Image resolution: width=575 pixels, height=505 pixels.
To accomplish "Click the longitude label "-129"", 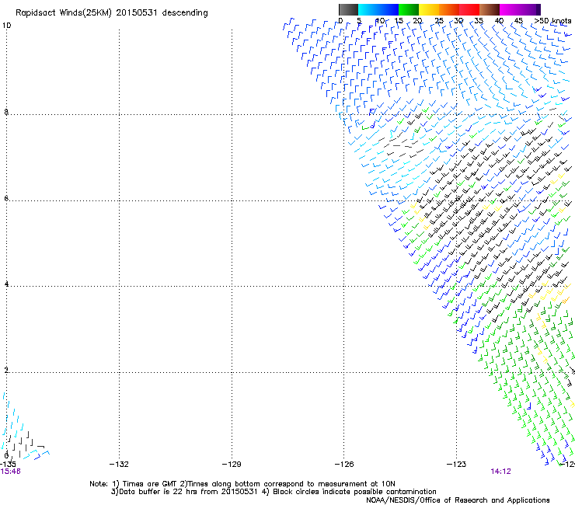I will point(232,465).
